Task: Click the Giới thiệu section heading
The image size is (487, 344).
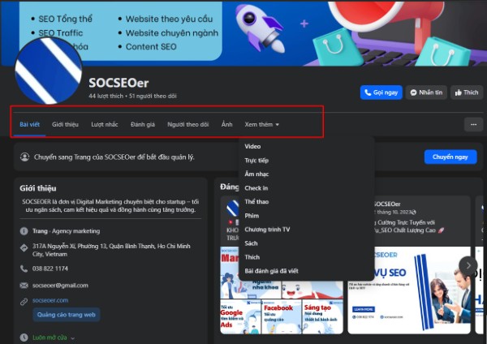Action: [x=38, y=188]
